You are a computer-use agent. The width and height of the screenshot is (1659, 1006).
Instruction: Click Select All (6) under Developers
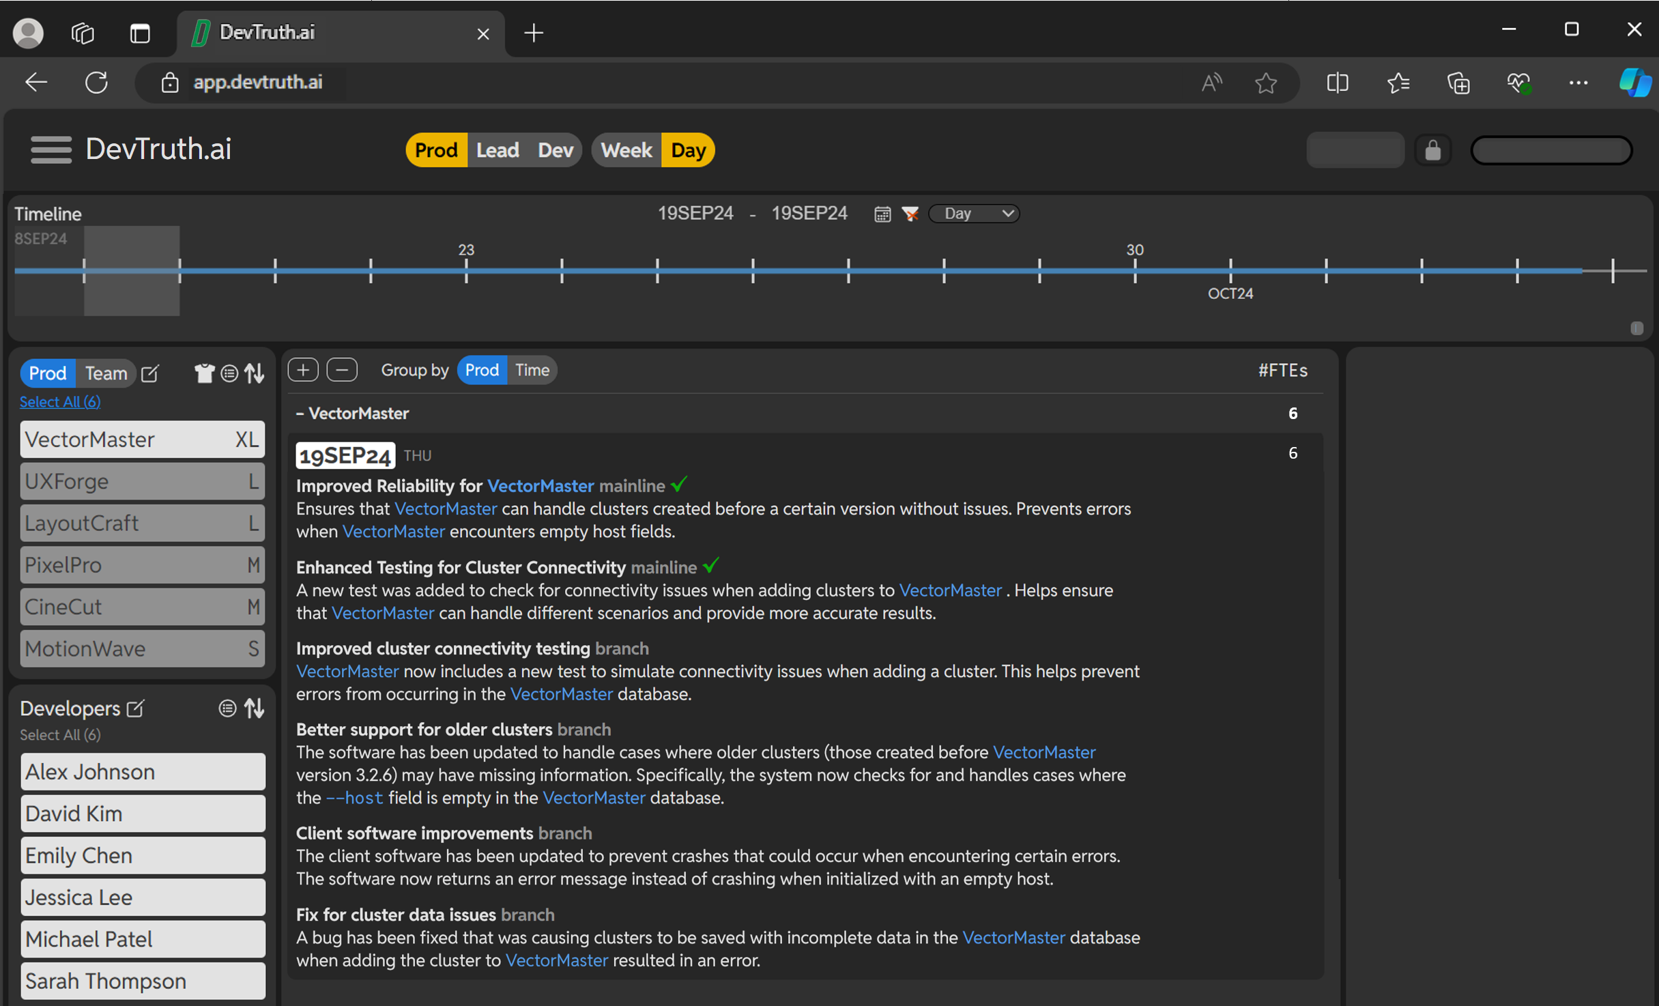(x=60, y=735)
